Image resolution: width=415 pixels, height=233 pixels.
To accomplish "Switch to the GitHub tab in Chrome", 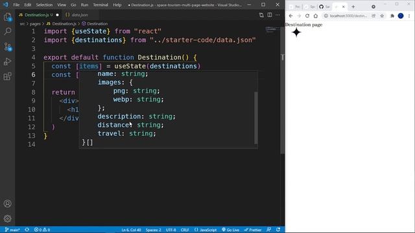I will pos(324,6).
